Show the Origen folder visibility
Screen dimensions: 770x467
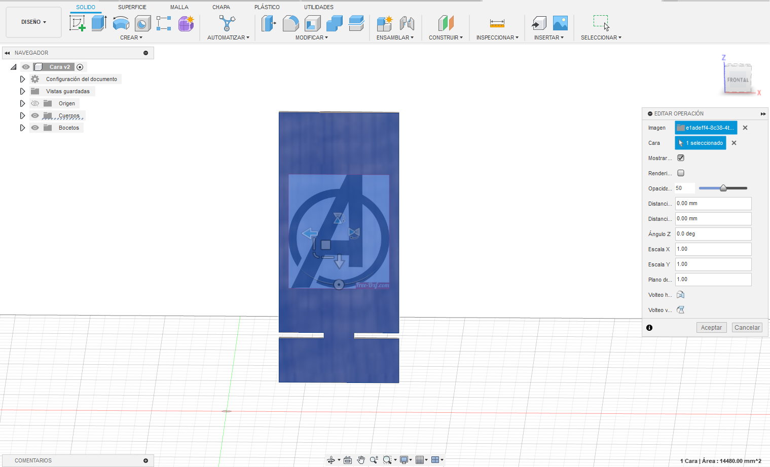pyautogui.click(x=34, y=103)
